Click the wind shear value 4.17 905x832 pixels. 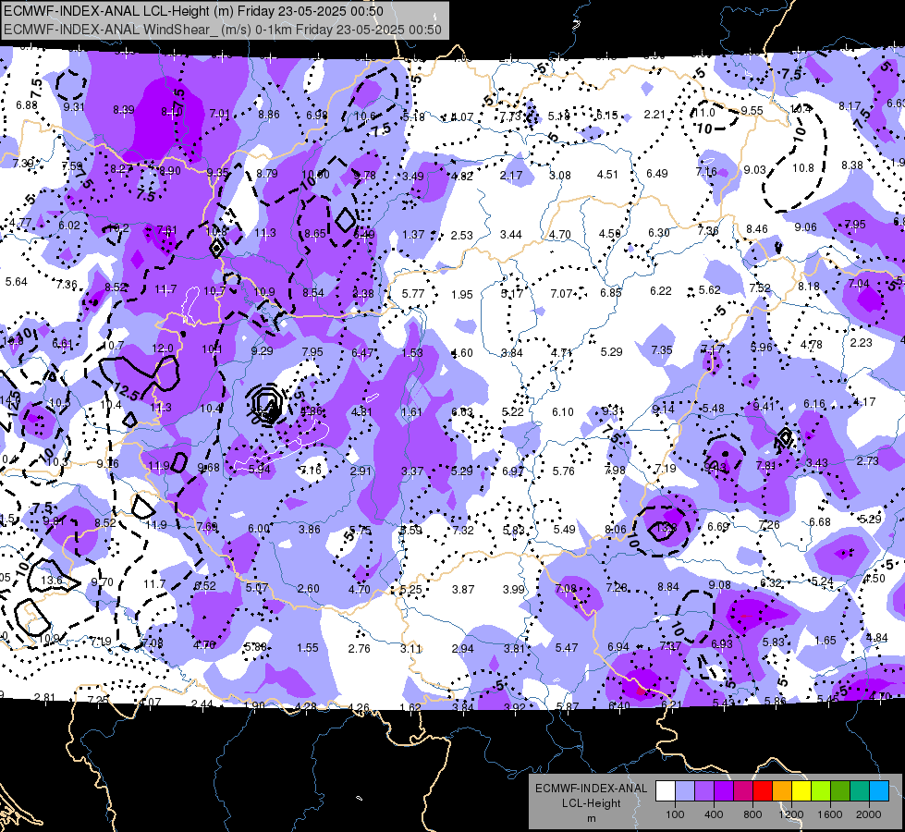[864, 401]
